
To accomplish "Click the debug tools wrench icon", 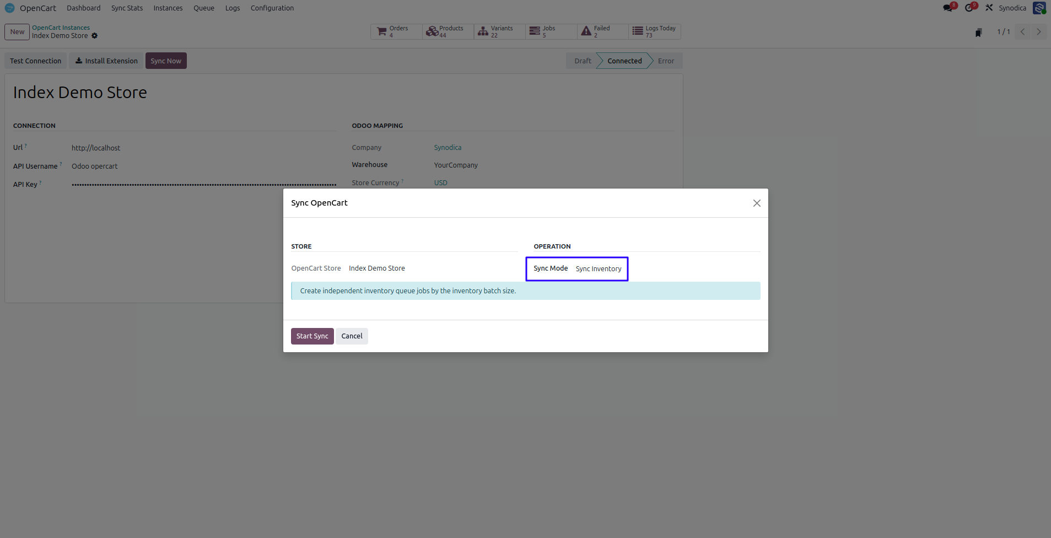I will point(989,8).
